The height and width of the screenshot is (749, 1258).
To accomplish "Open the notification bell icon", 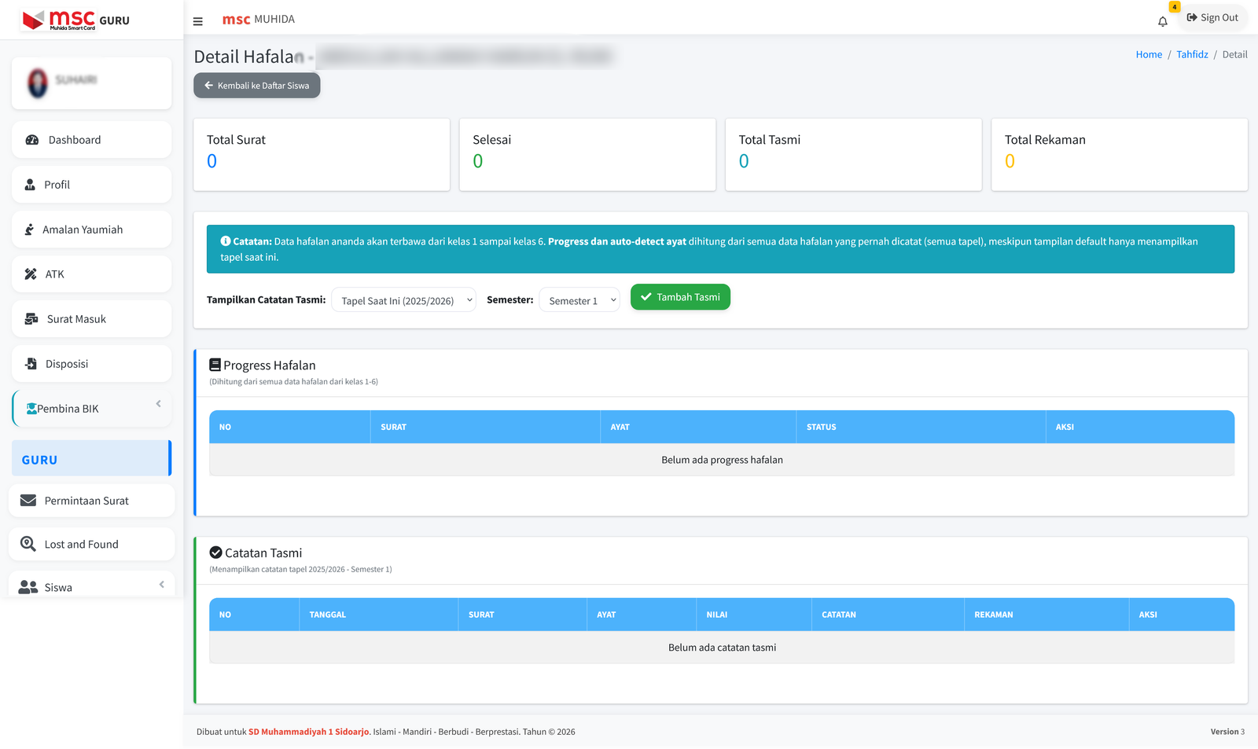I will (x=1162, y=21).
